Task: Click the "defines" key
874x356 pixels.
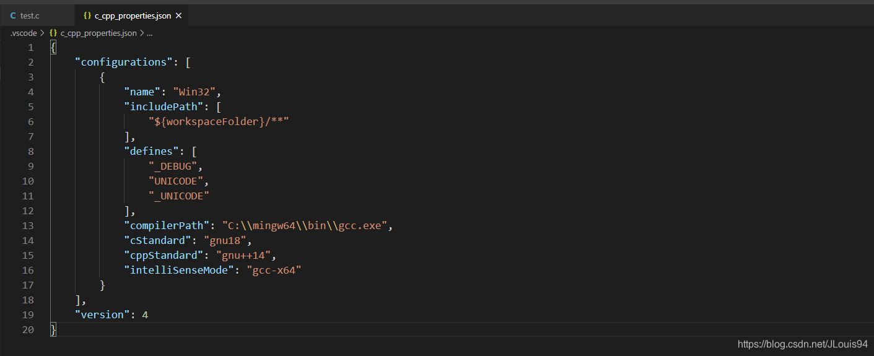Action: point(152,151)
